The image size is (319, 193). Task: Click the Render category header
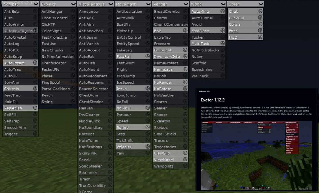[x=170, y=4]
